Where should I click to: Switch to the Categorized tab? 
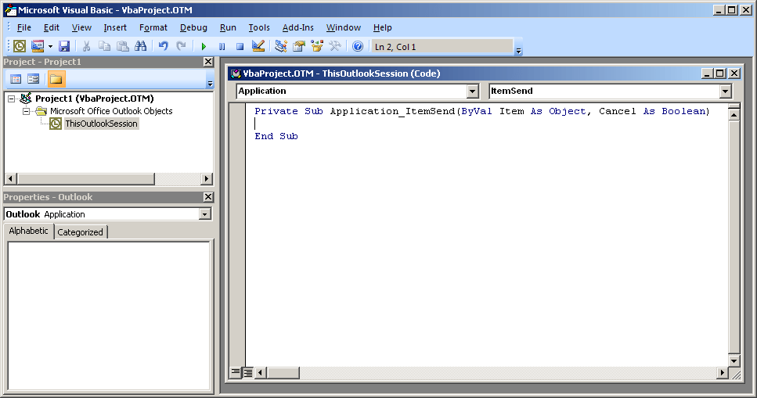[x=80, y=232]
